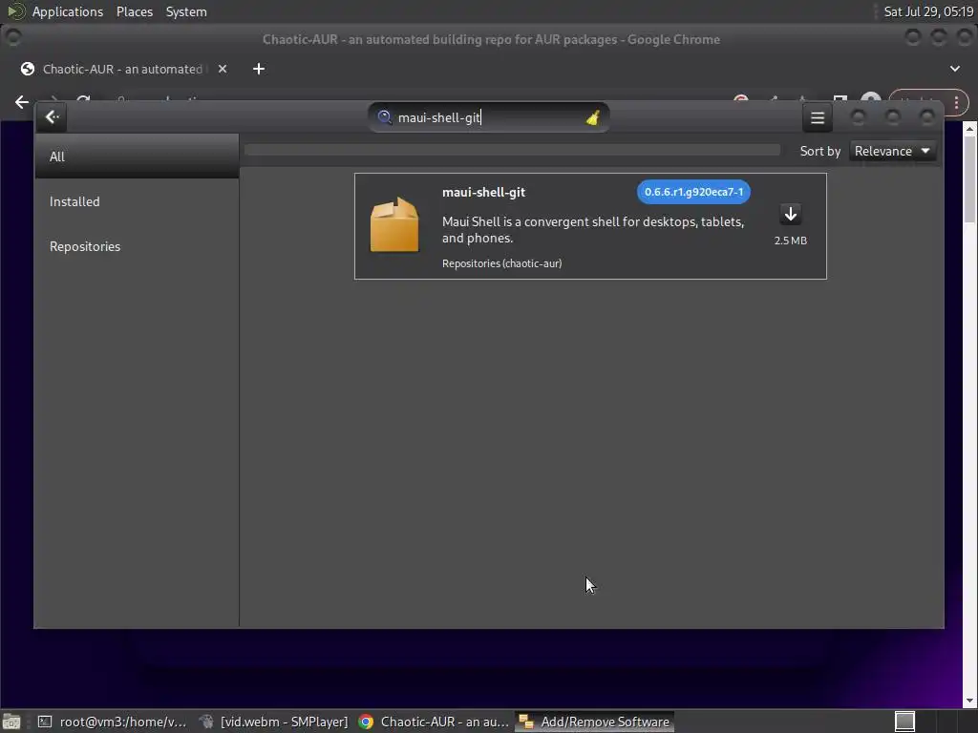
Task: Open the Applications menu
Action: click(x=68, y=11)
